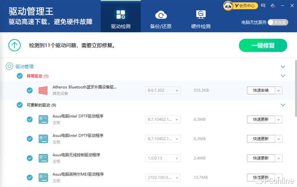This screenshot has width=297, height=187.
Task: Uncheck the Asus英特尔MEI驱动程序 checkbox
Action: coord(30,177)
